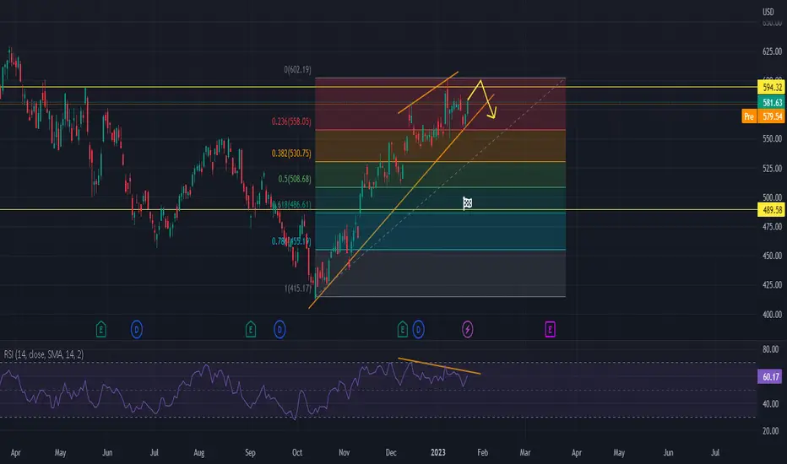This screenshot has height=464, width=787.
Task: Click the 2023 label on time axis
Action: (x=437, y=452)
